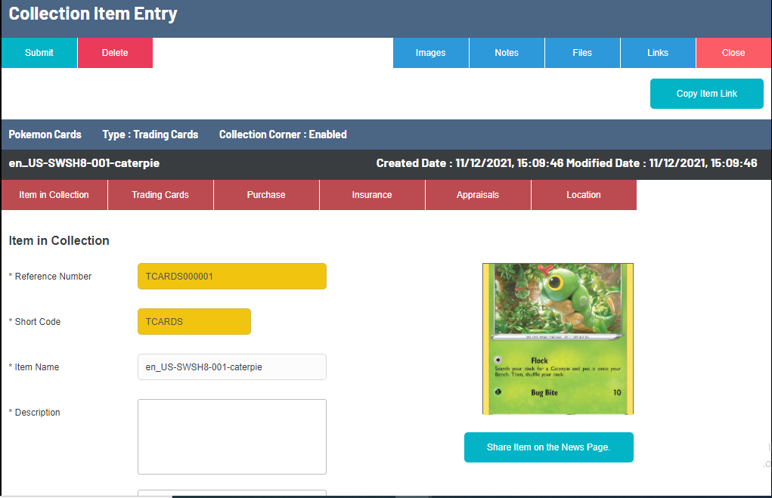Select the Insurance tab
This screenshot has height=498, width=772.
[372, 195]
